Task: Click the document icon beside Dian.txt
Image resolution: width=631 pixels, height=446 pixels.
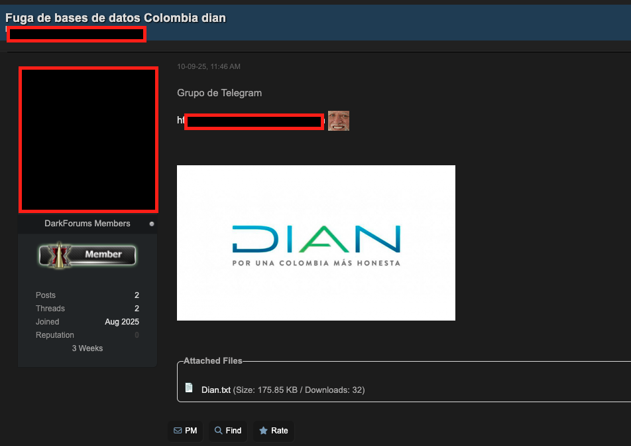Action: [189, 388]
